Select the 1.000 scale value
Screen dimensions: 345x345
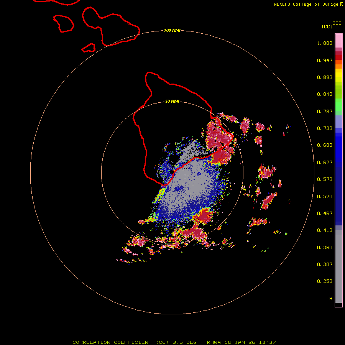[x=325, y=43]
